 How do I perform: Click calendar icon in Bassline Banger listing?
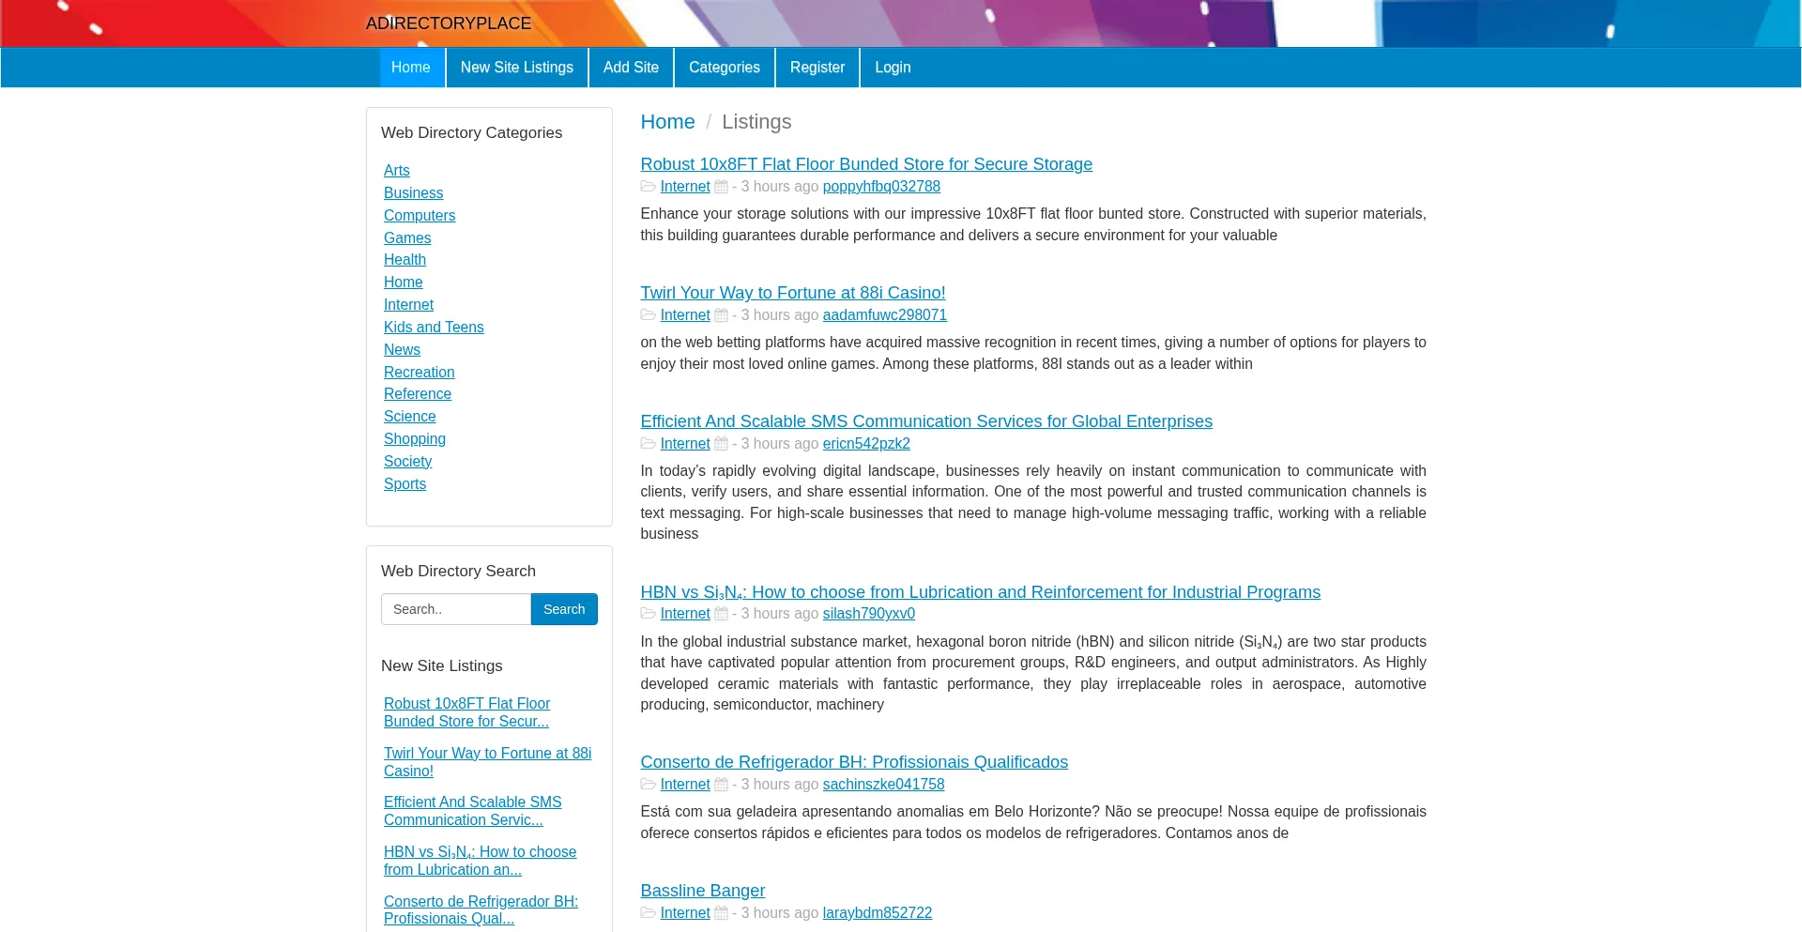(721, 913)
